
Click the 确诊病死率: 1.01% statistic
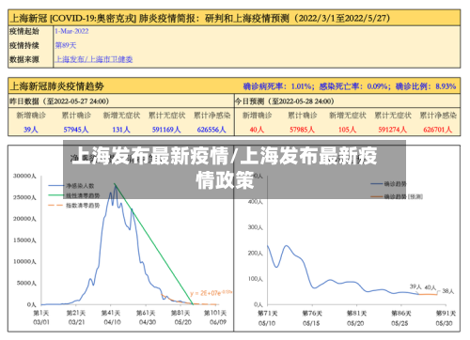pos(278,86)
